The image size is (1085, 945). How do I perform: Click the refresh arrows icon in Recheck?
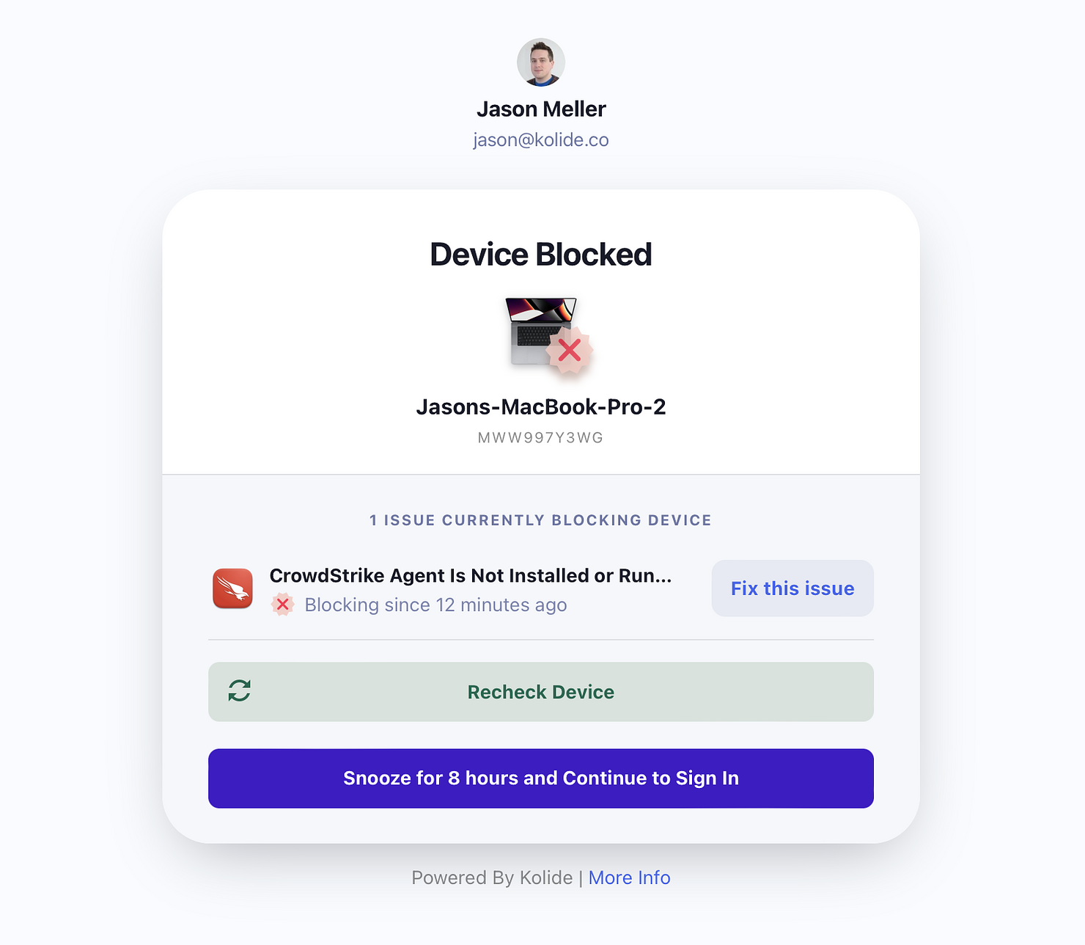pos(239,690)
